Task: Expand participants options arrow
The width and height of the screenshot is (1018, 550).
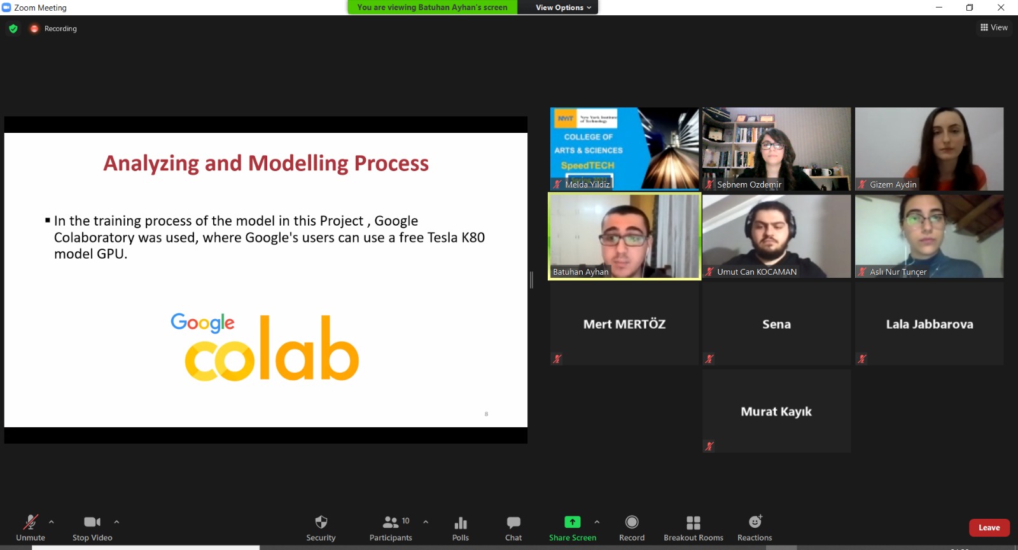Action: 426,522
